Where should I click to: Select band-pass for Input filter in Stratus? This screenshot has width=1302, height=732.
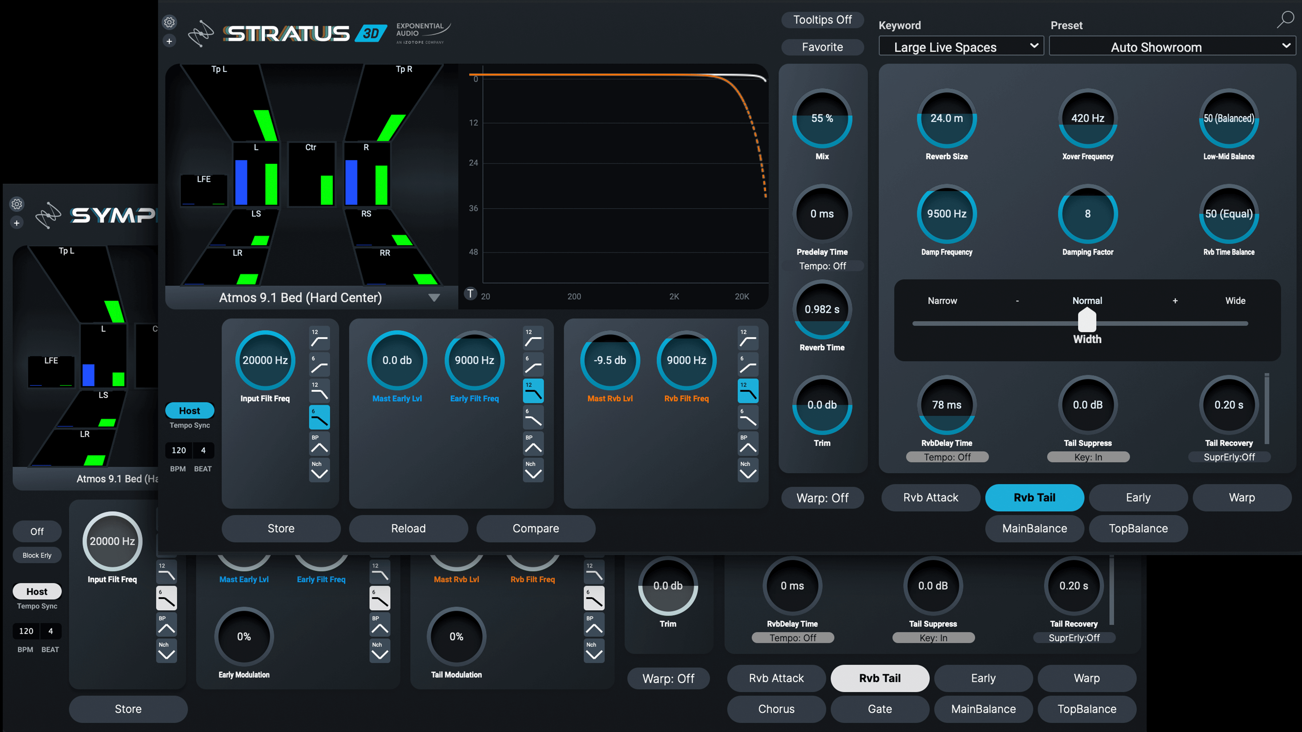click(319, 444)
